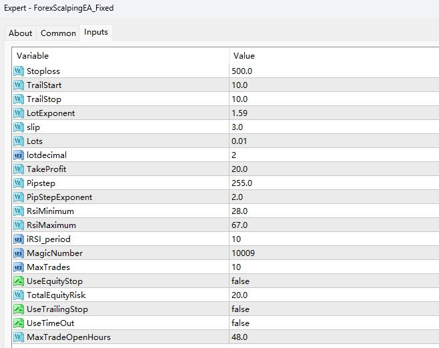This screenshot has width=439, height=348.
Task: Click the UseTimeOut boolean icon
Action: pos(19,323)
